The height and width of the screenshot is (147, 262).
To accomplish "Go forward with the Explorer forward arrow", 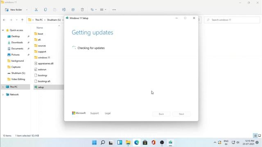I will 11,20.
